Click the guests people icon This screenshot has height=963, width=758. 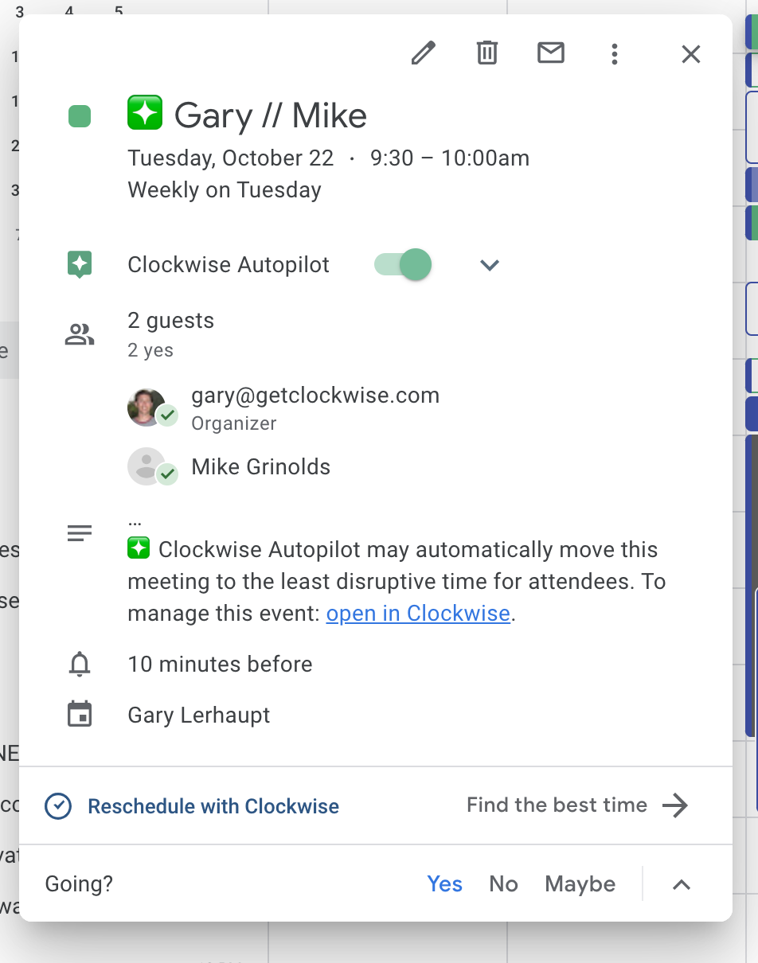click(x=80, y=335)
